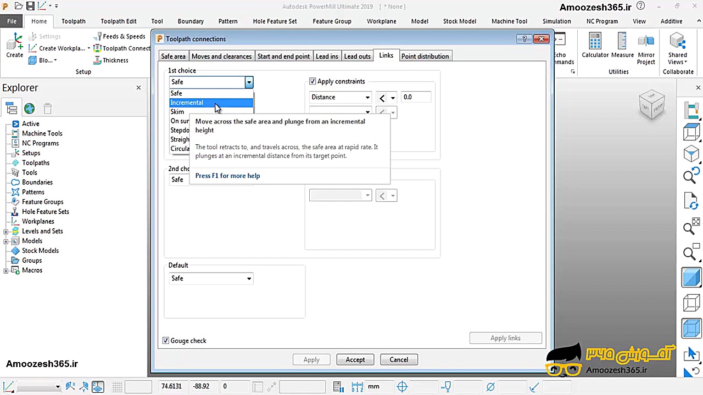
Task: Click the Toolpath Connections help button
Action: coord(525,39)
